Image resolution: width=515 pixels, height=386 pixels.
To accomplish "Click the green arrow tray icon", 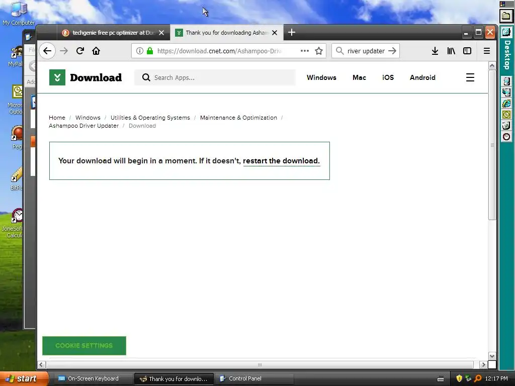I will click(468, 378).
